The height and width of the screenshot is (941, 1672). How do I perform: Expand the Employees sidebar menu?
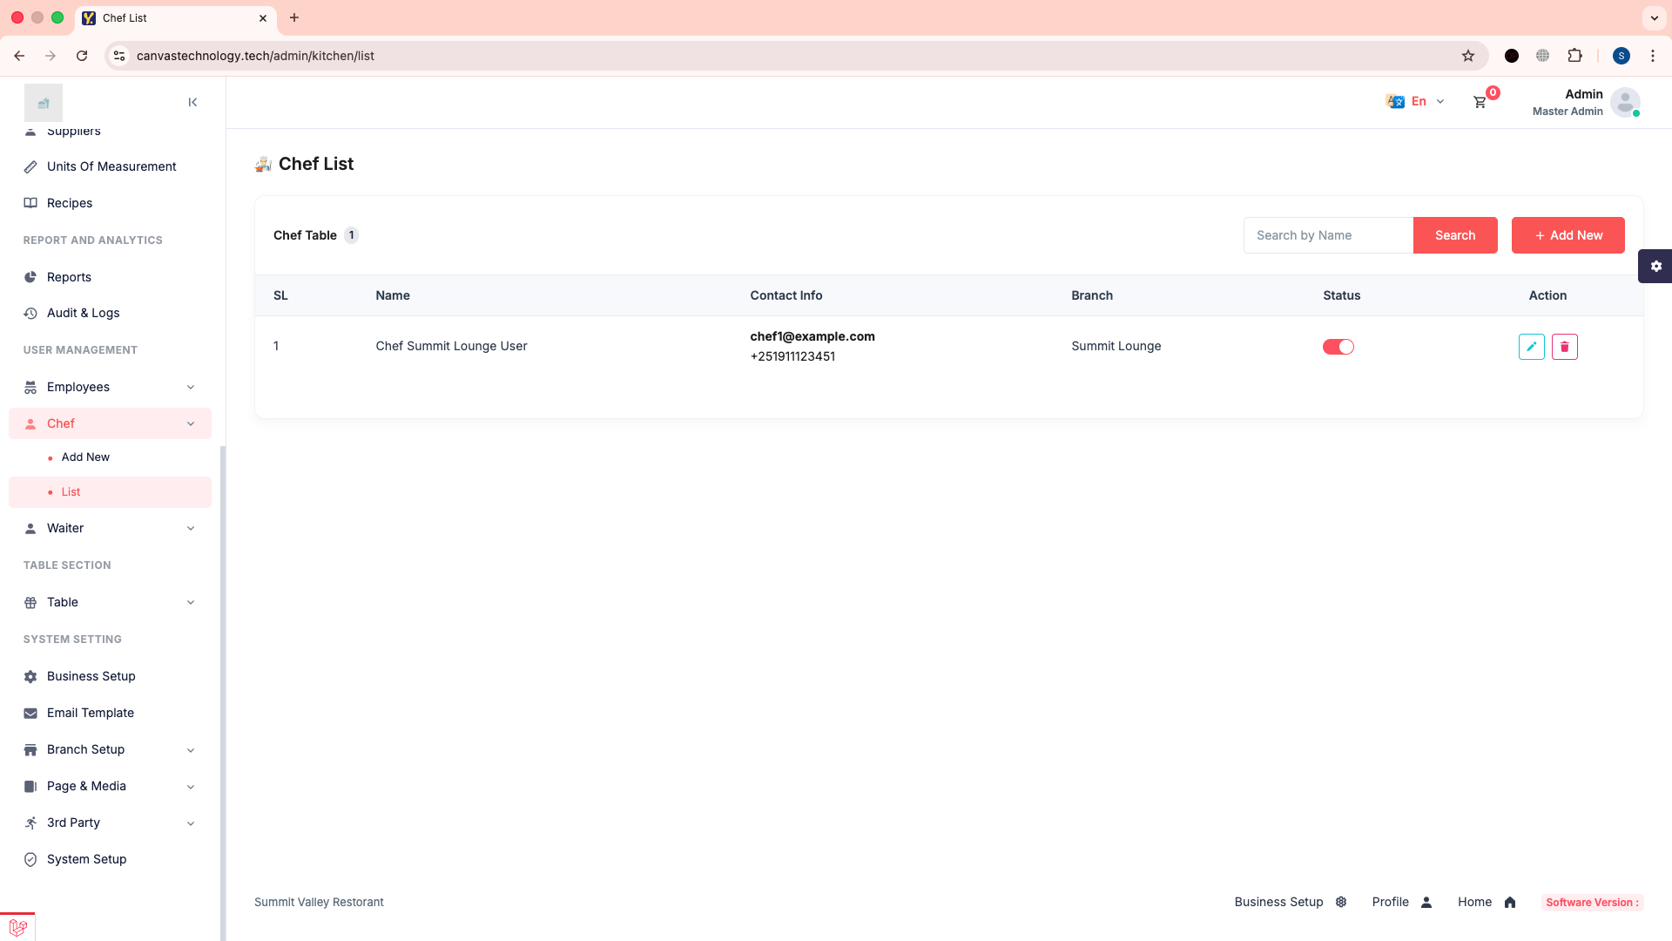(x=110, y=387)
